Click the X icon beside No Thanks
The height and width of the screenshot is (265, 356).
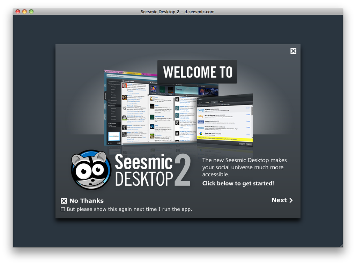tap(64, 201)
